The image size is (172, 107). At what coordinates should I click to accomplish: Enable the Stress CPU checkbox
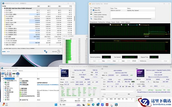click(x=93, y=8)
